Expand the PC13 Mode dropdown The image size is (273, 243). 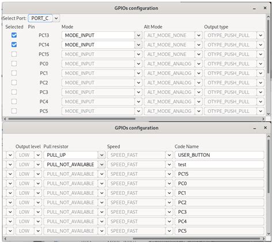tap(138, 36)
